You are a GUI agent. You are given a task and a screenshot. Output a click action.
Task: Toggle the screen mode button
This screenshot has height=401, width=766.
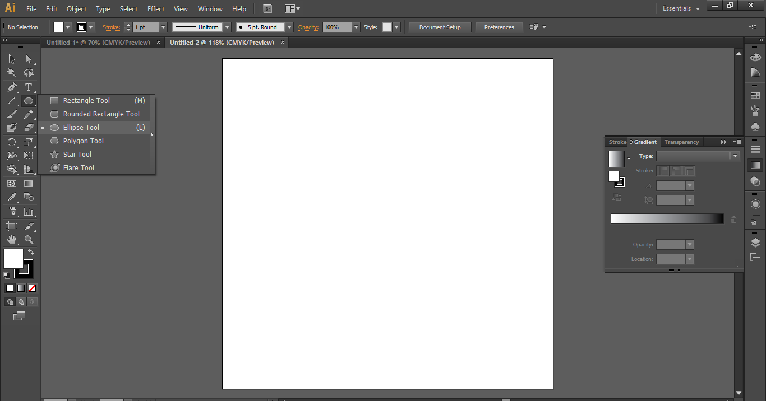20,316
